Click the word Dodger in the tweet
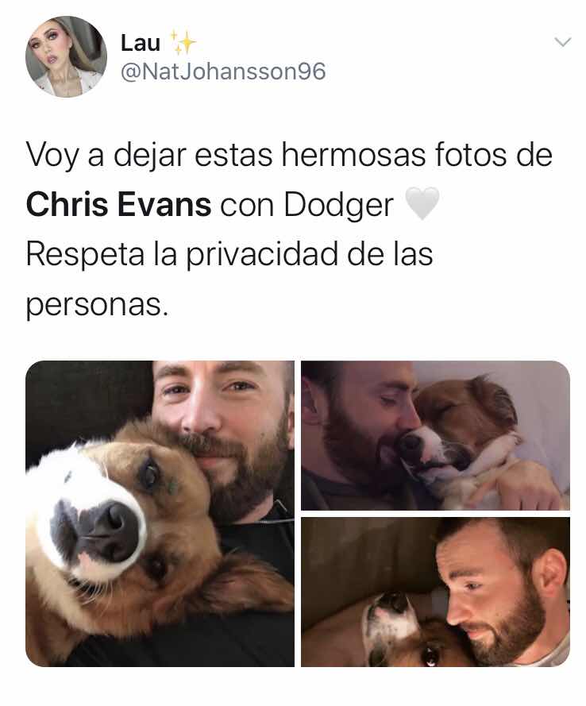586x706 pixels. coord(338,205)
